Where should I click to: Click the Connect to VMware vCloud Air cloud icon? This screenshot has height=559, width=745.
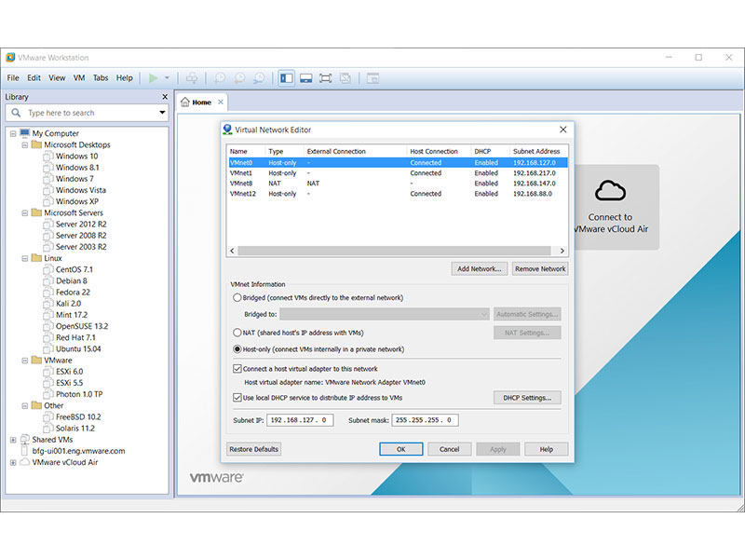(610, 191)
